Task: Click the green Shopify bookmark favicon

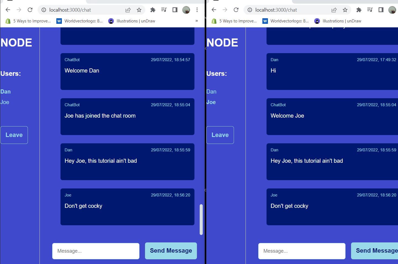Action: [8, 21]
